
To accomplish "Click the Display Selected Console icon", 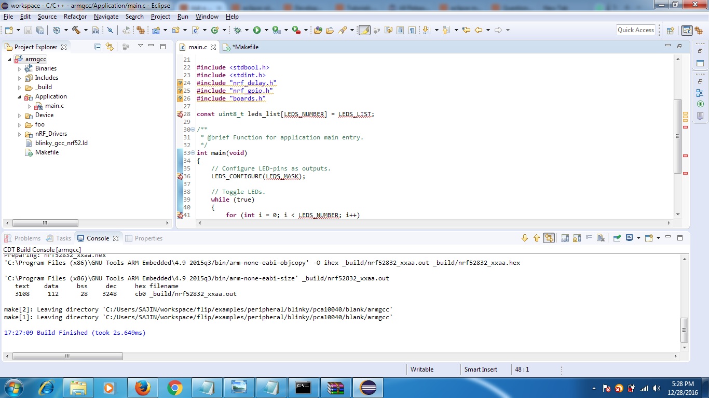I will pyautogui.click(x=629, y=238).
